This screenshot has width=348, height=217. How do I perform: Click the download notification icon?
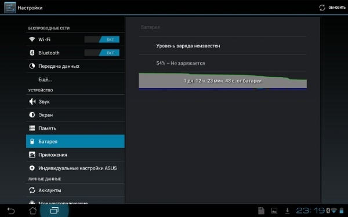tap(287, 211)
